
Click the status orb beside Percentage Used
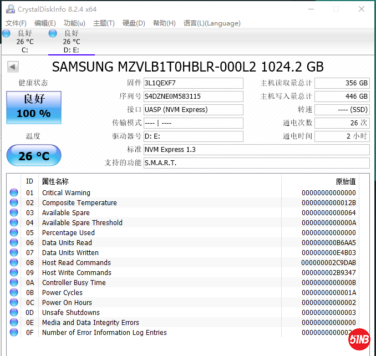pyautogui.click(x=14, y=233)
